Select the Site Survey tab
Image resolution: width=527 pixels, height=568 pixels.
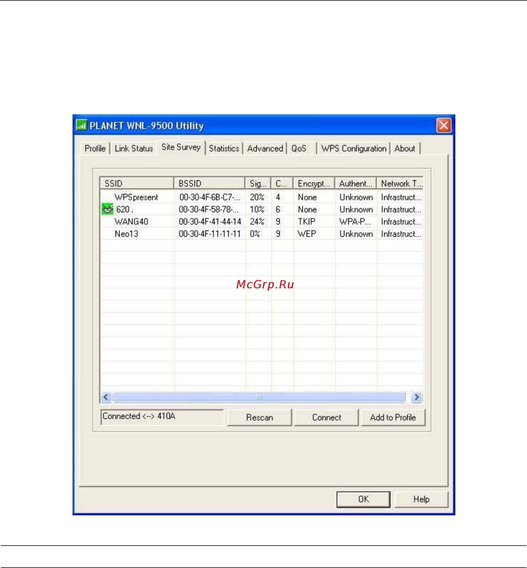(x=181, y=147)
